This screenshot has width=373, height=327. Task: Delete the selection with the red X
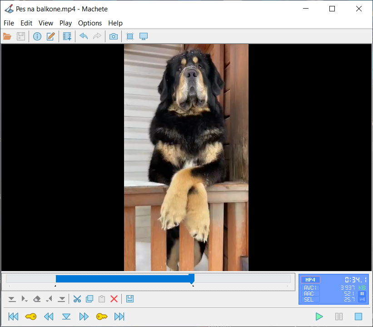click(114, 299)
